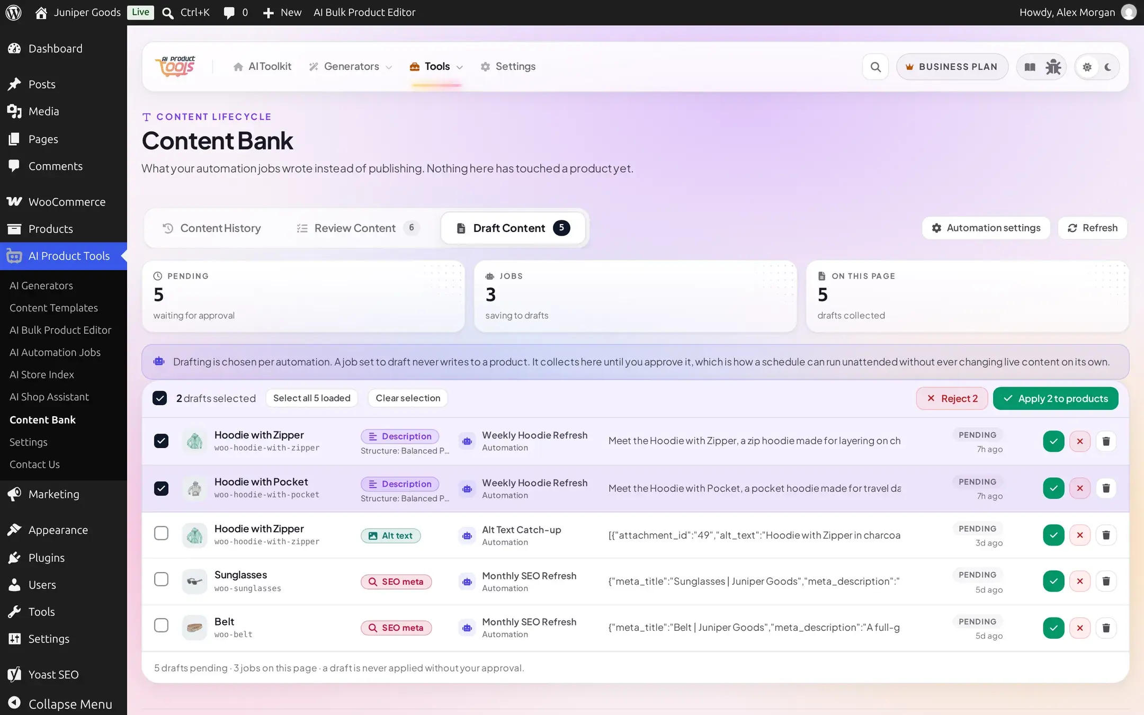Screen dimensions: 1144x715
Task: Expand the Generators dropdown menu
Action: 351,66
